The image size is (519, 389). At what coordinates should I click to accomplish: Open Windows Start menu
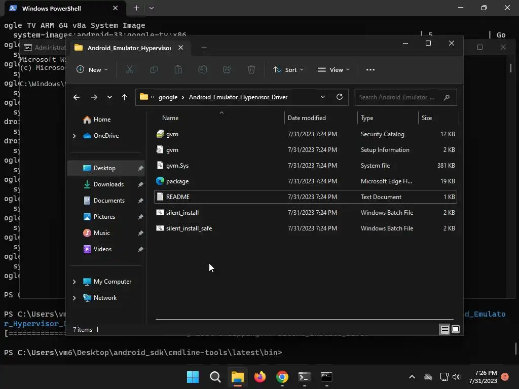click(193, 377)
